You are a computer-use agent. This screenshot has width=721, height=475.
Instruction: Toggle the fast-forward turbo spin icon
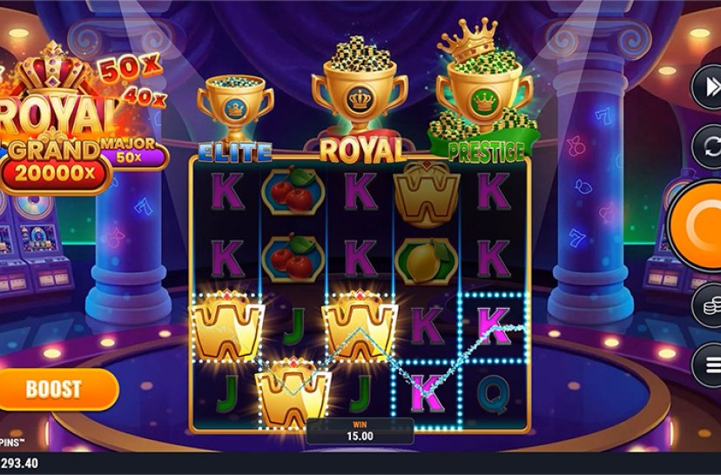[x=708, y=87]
